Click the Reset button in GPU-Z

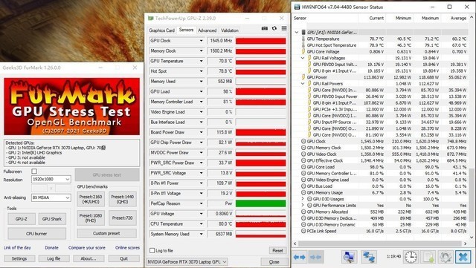click(277, 250)
